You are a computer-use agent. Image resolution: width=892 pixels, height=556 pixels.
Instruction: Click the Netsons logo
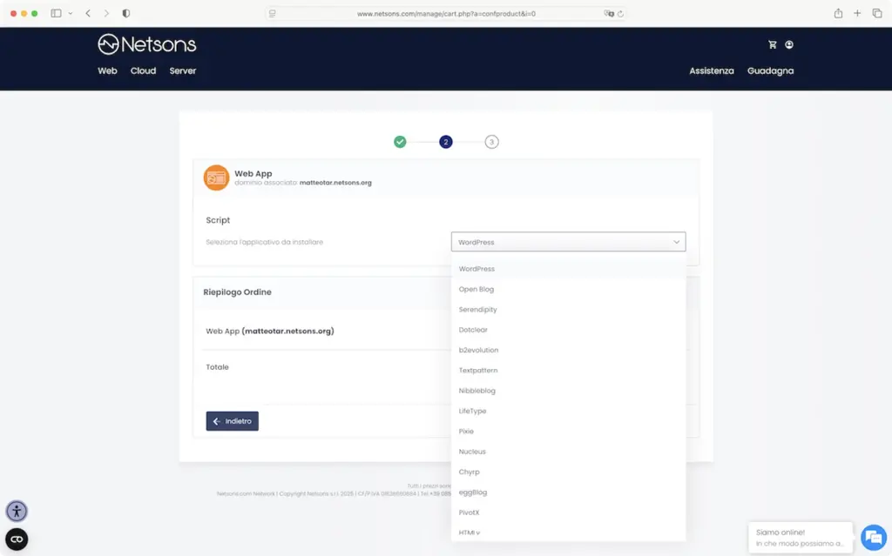coord(146,44)
